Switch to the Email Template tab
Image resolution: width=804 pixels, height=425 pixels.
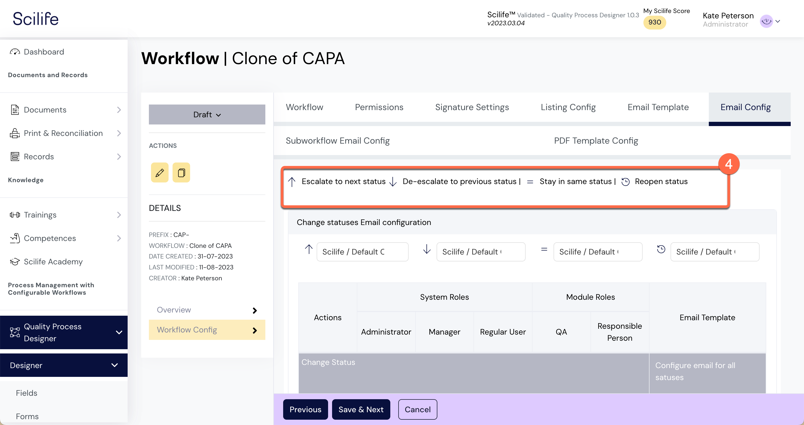point(658,107)
